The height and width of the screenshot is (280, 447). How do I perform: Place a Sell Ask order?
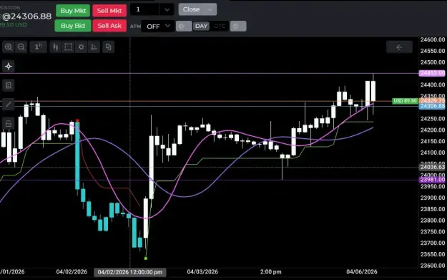pos(109,26)
